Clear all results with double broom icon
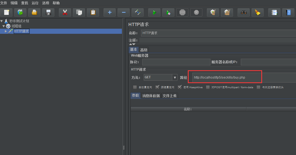 pyautogui.click(x=227, y=12)
